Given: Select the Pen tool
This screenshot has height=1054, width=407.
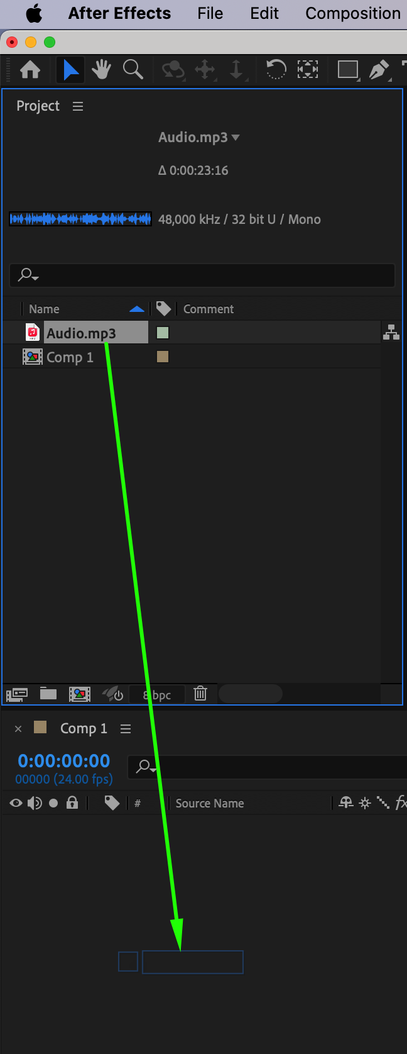Looking at the screenshot, I should coord(379,69).
